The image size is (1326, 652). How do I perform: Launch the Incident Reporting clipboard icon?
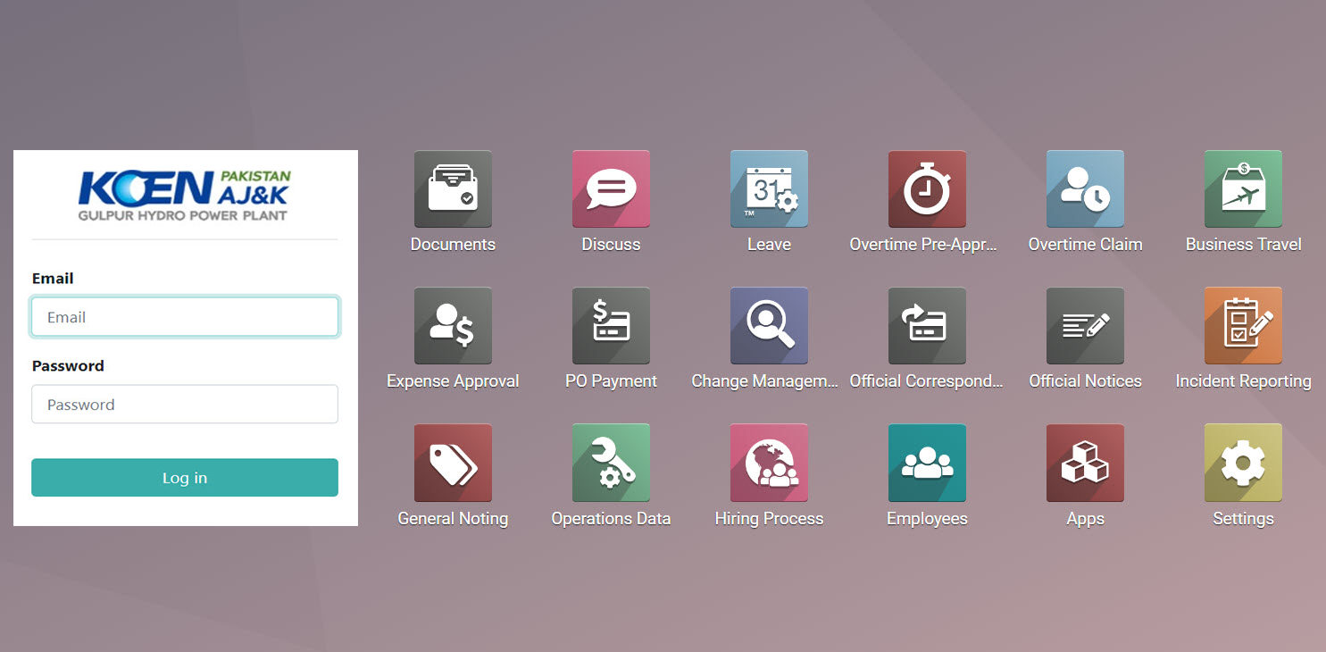click(x=1243, y=325)
